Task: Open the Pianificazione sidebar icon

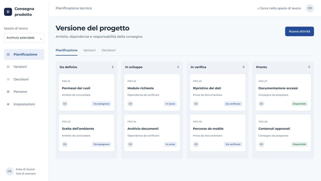Action: click(x=8, y=54)
